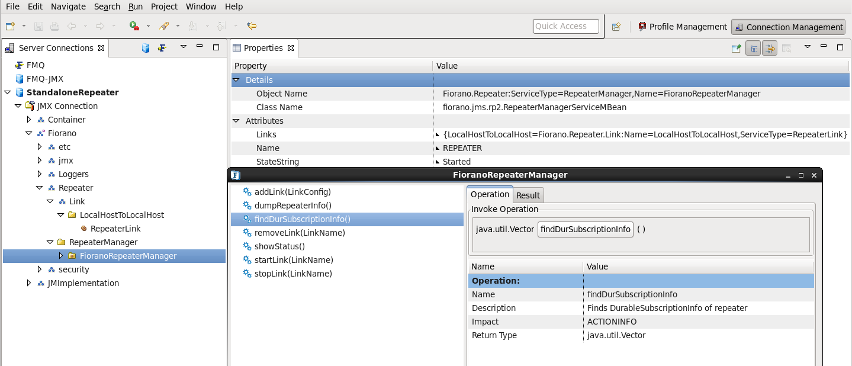Select the RepeaterLink tree item

[x=115, y=229]
